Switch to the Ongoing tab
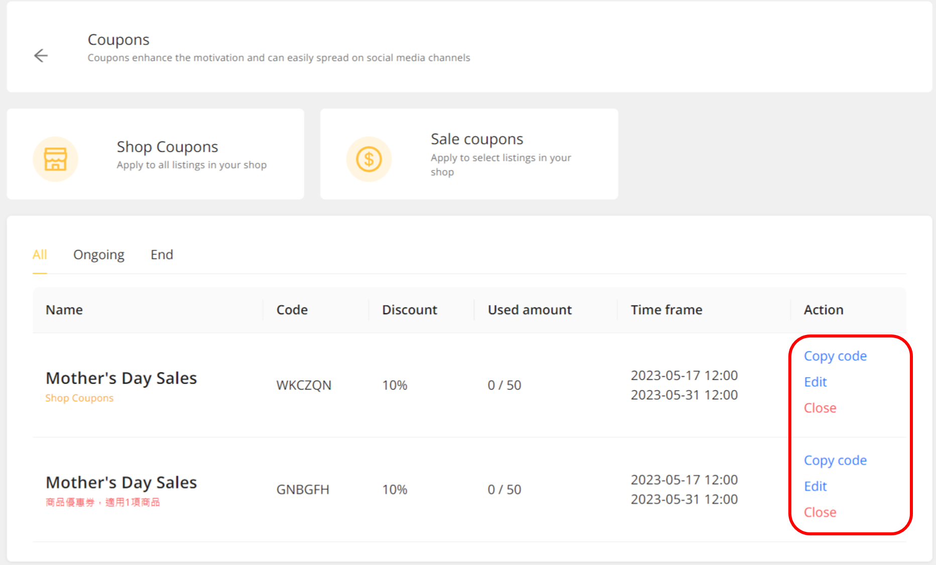Image resolution: width=936 pixels, height=565 pixels. pos(99,255)
